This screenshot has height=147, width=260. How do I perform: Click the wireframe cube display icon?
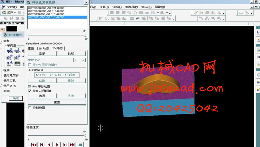click(153, 13)
